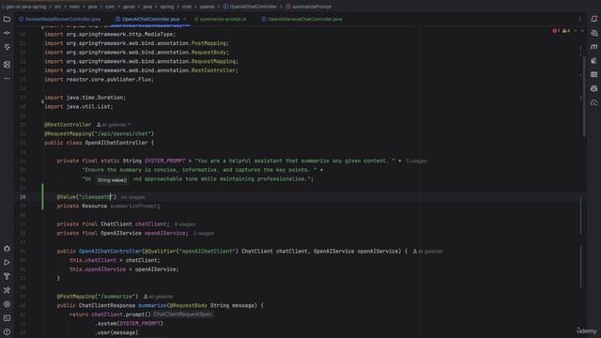Open the Problems tool window
The height and width of the screenshot is (338, 601).
point(7,331)
